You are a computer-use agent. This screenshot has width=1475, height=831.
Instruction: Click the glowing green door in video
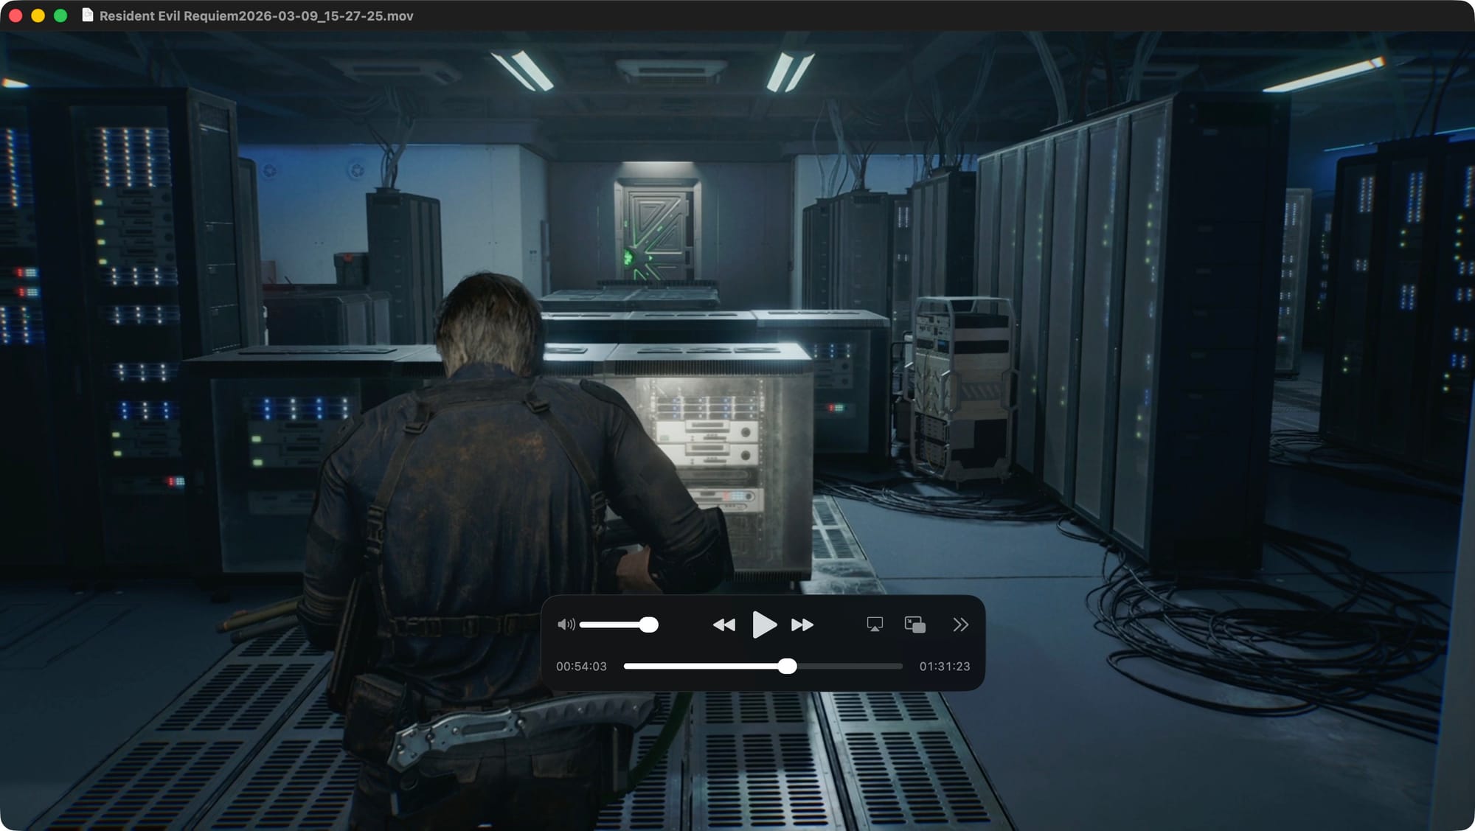click(x=656, y=232)
